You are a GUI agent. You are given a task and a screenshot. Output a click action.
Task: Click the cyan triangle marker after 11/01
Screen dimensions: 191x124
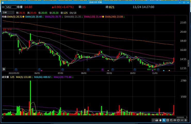point(164,70)
